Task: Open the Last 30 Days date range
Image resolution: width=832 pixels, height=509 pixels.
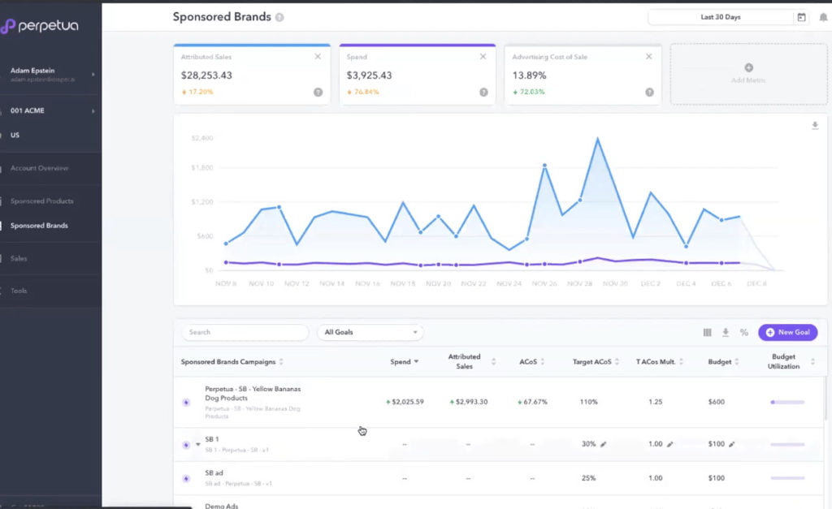Action: click(720, 17)
